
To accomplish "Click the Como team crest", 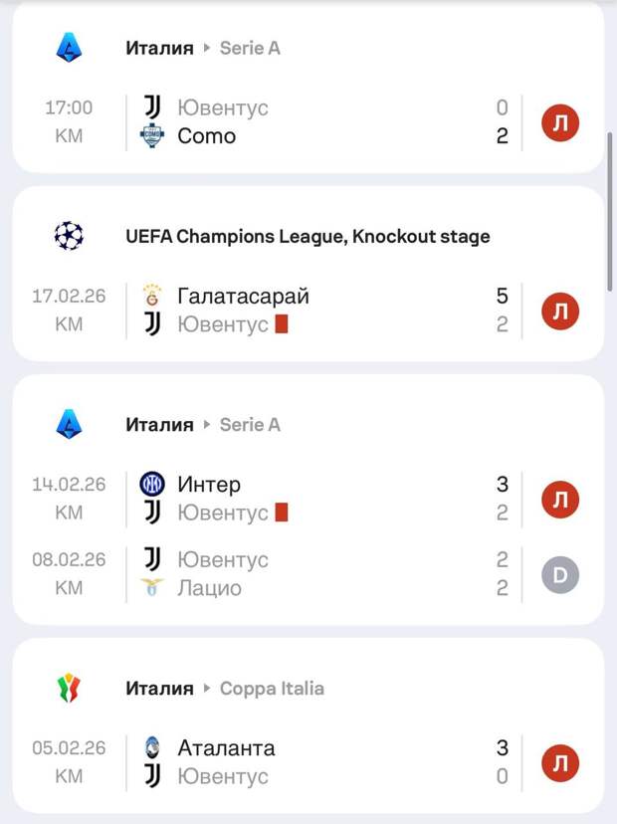I will click(152, 136).
